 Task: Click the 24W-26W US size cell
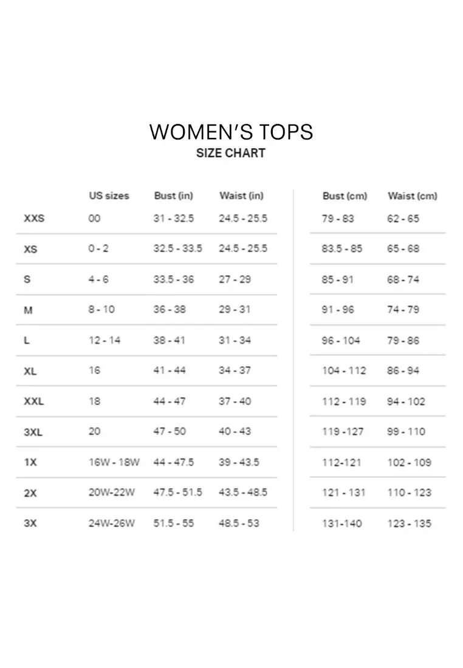pos(112,523)
